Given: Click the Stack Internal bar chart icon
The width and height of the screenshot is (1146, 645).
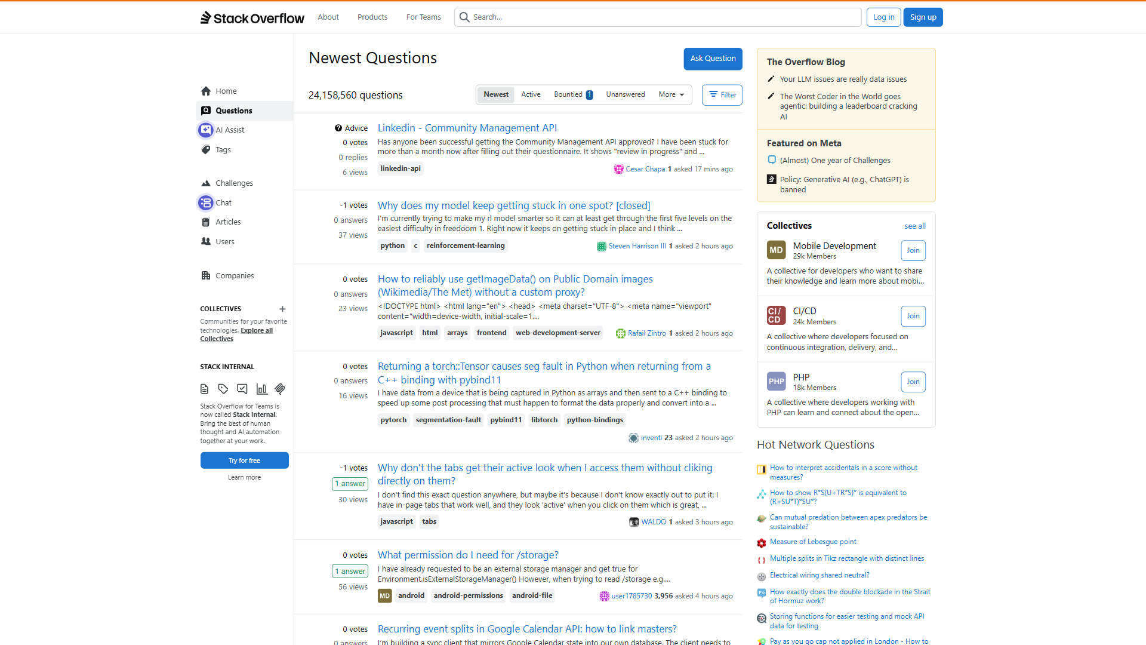Looking at the screenshot, I should (x=261, y=389).
